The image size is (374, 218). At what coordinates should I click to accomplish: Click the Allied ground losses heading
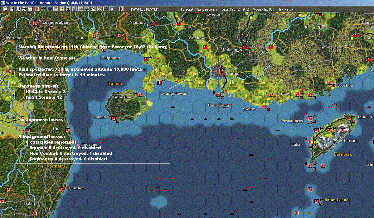click(x=41, y=136)
